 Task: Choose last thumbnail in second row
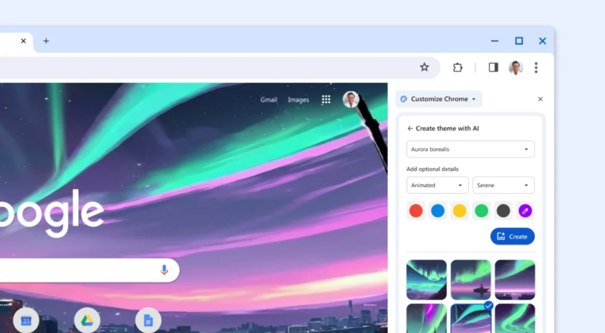tap(515, 318)
